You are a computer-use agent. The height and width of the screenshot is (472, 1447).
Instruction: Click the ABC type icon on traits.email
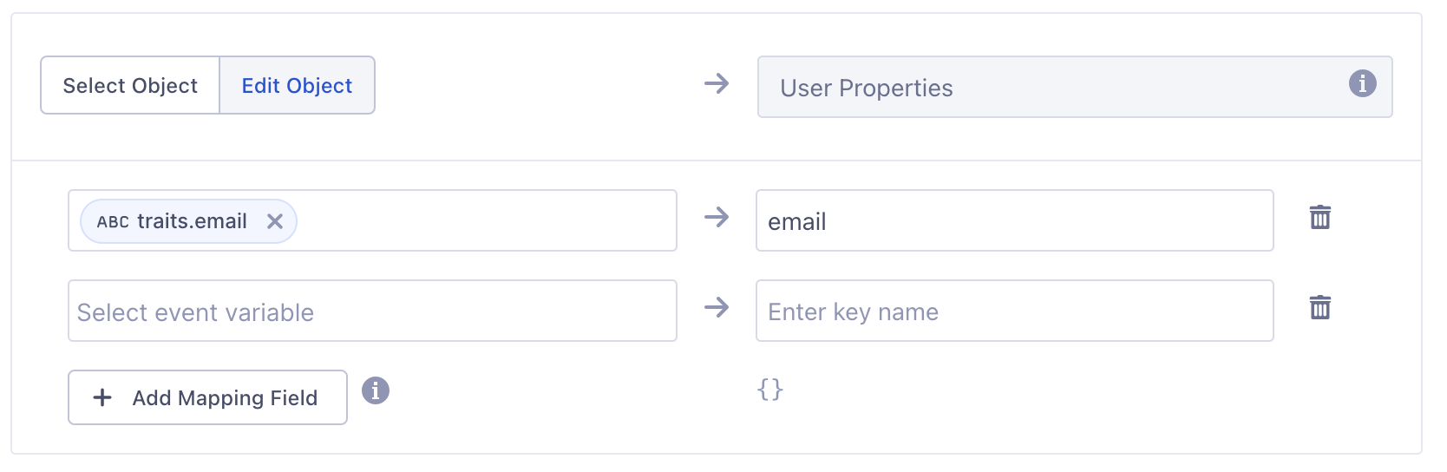tap(113, 222)
